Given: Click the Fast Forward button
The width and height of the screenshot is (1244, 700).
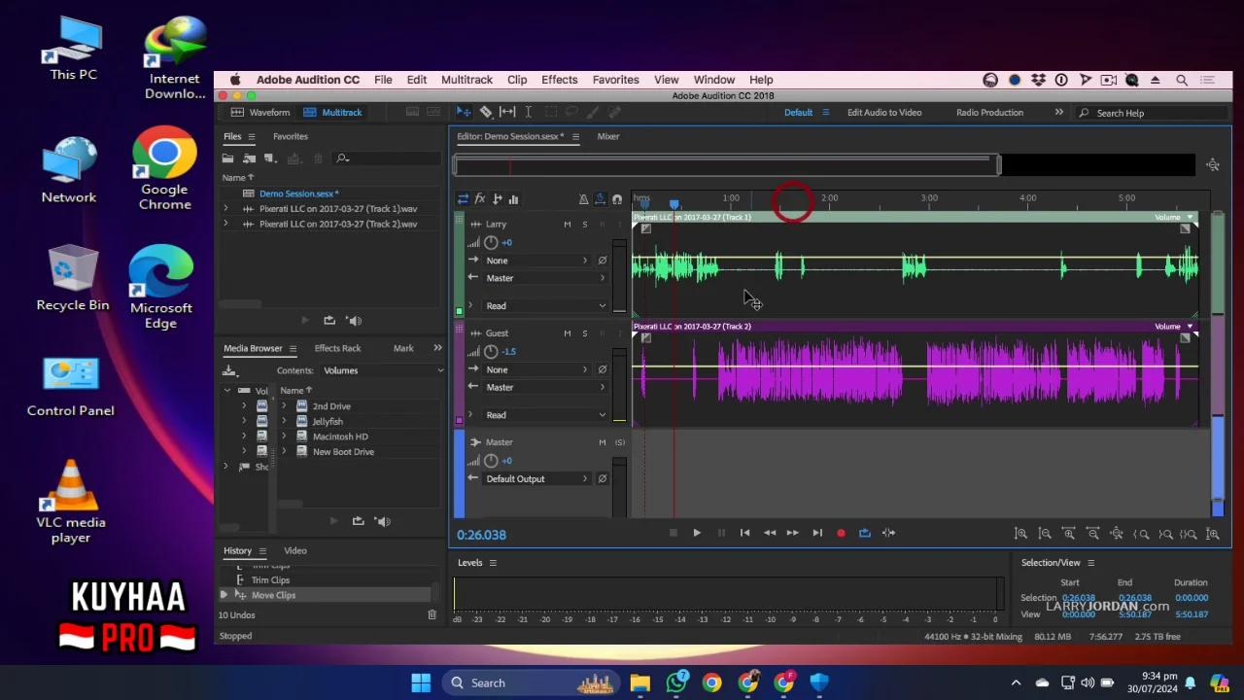Looking at the screenshot, I should click(793, 533).
